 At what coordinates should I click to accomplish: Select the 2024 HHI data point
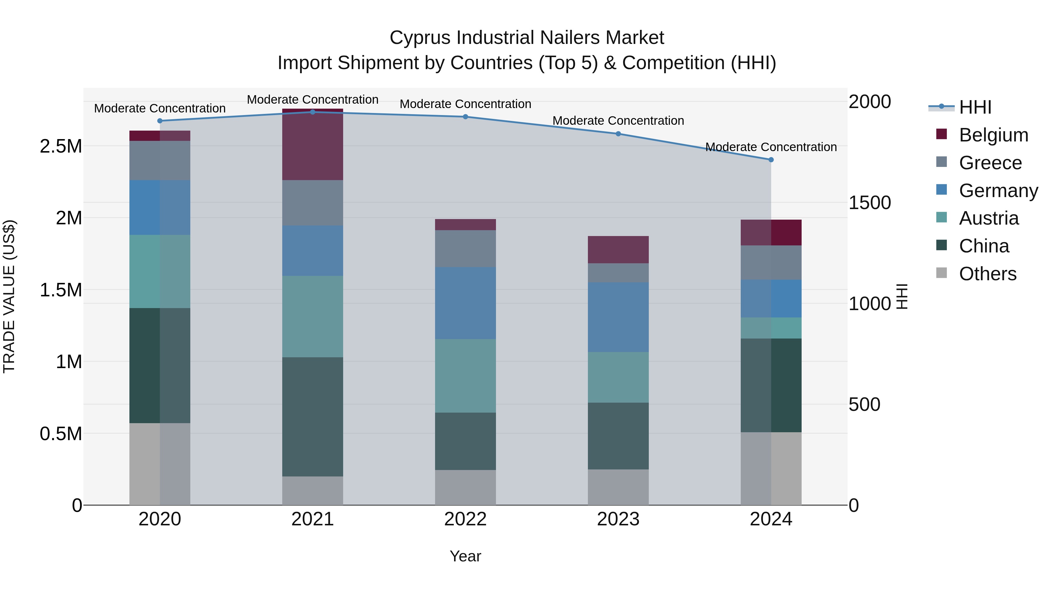[x=771, y=160]
